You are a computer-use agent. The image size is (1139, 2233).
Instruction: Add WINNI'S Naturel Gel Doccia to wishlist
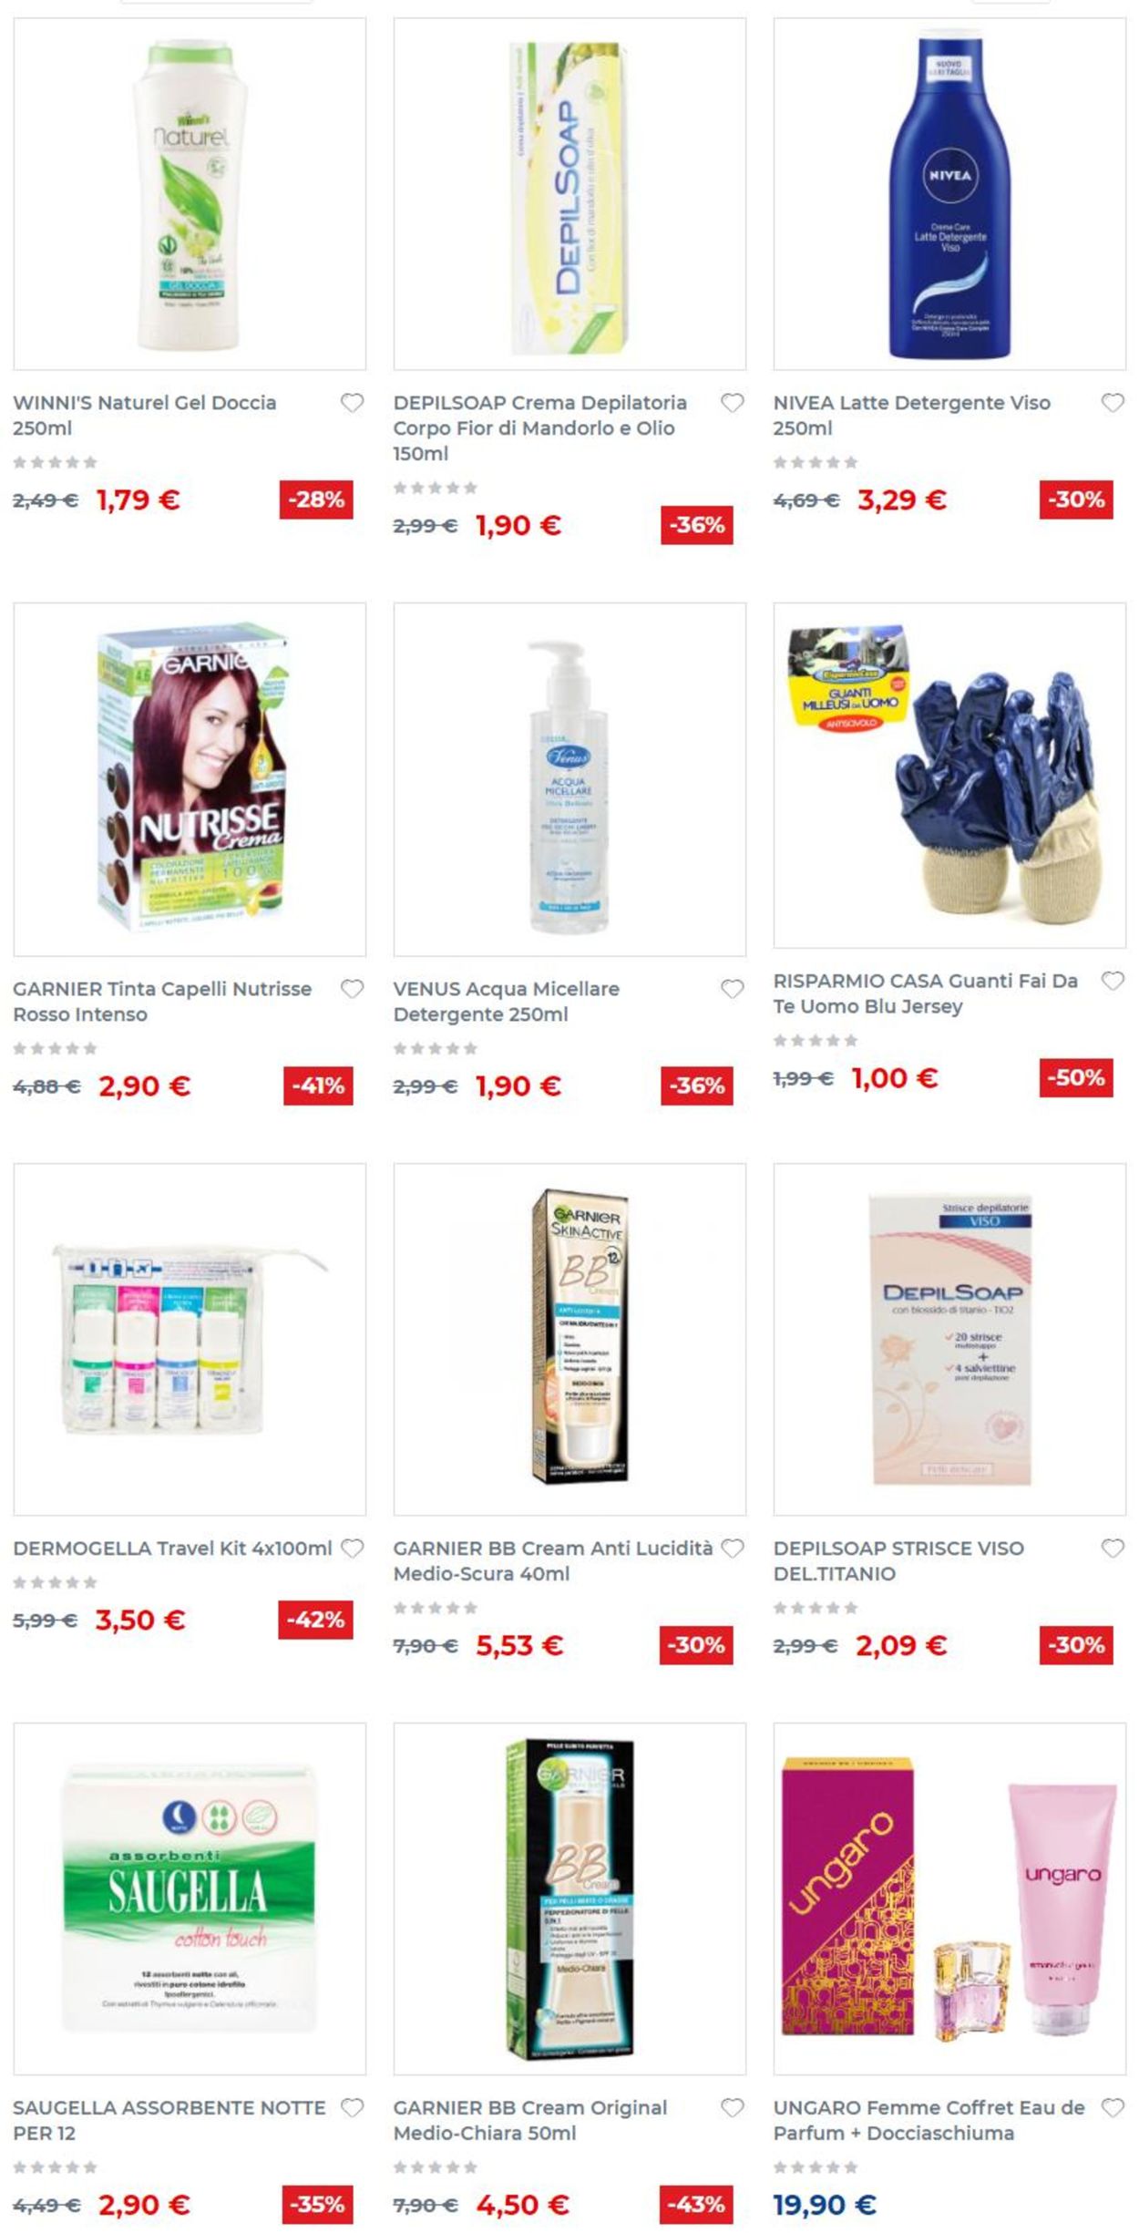pyautogui.click(x=352, y=403)
